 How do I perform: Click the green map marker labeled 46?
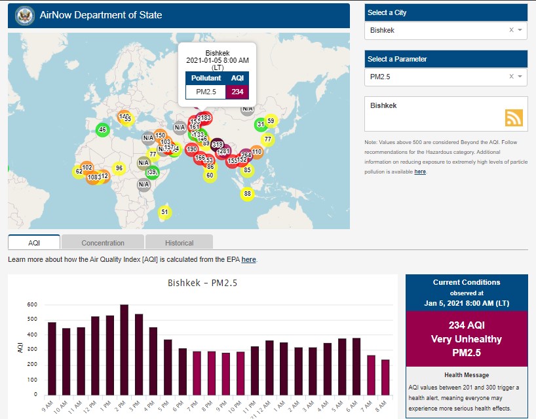(102, 130)
